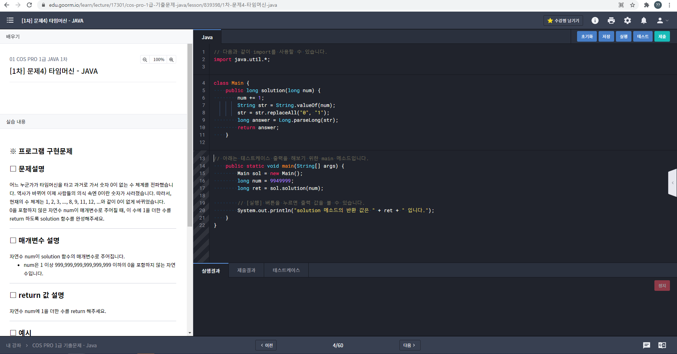Click the 'import java.util.*;' code line
The height and width of the screenshot is (354, 677).
point(242,59)
